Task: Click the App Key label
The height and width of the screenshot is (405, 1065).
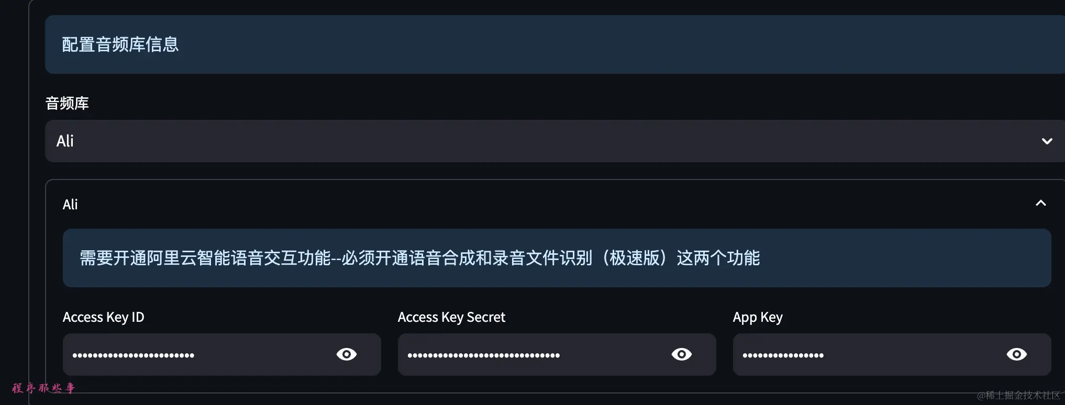Action: click(758, 317)
